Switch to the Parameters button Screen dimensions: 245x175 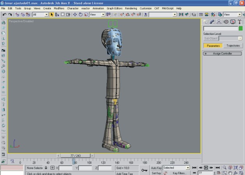click(213, 46)
